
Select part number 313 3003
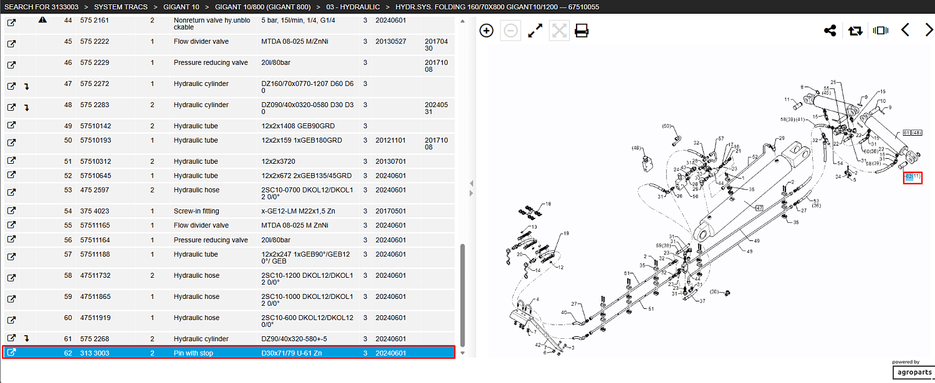point(95,353)
